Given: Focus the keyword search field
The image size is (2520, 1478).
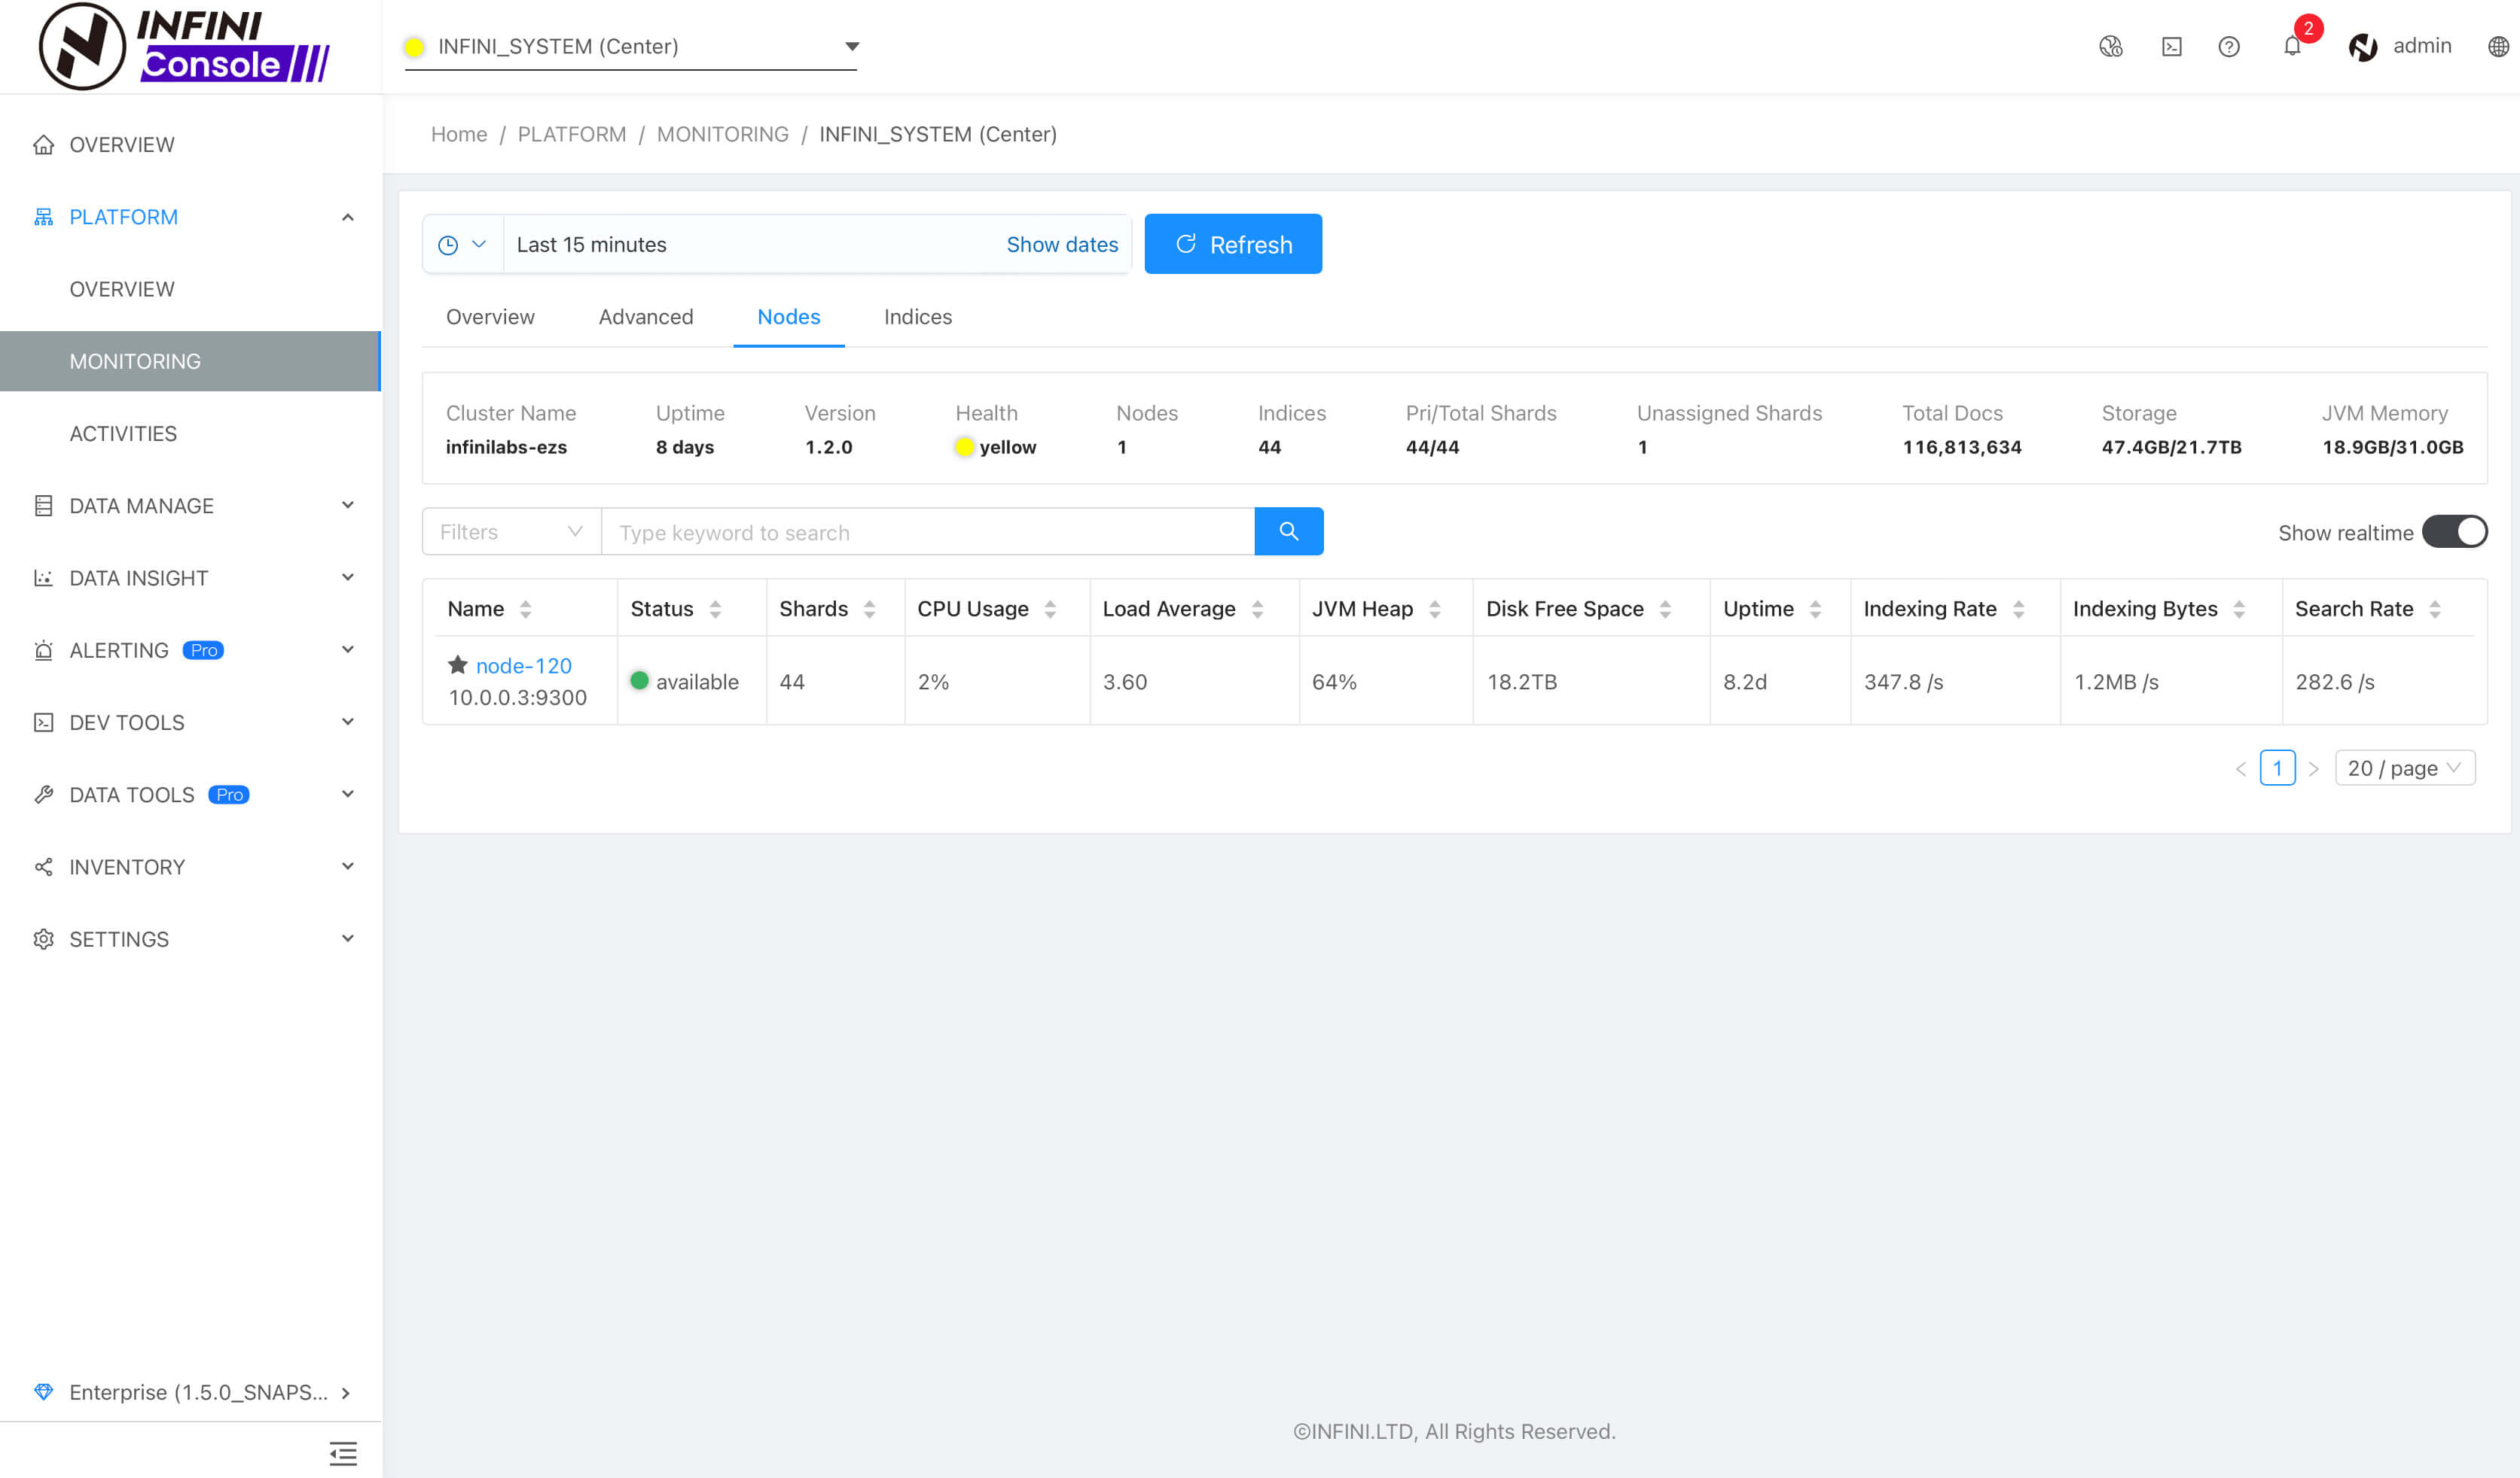Looking at the screenshot, I should (x=927, y=531).
